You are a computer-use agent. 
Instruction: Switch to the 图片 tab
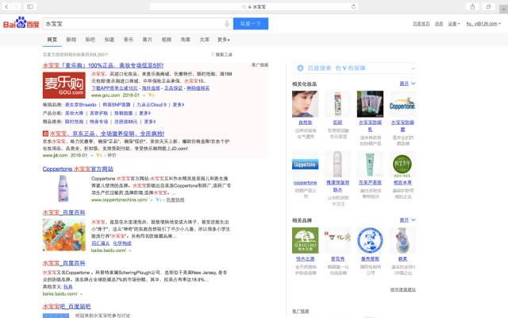point(148,40)
